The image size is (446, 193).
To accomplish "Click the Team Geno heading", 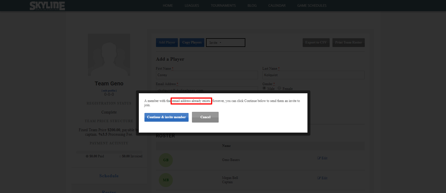I will pyautogui.click(x=109, y=83).
